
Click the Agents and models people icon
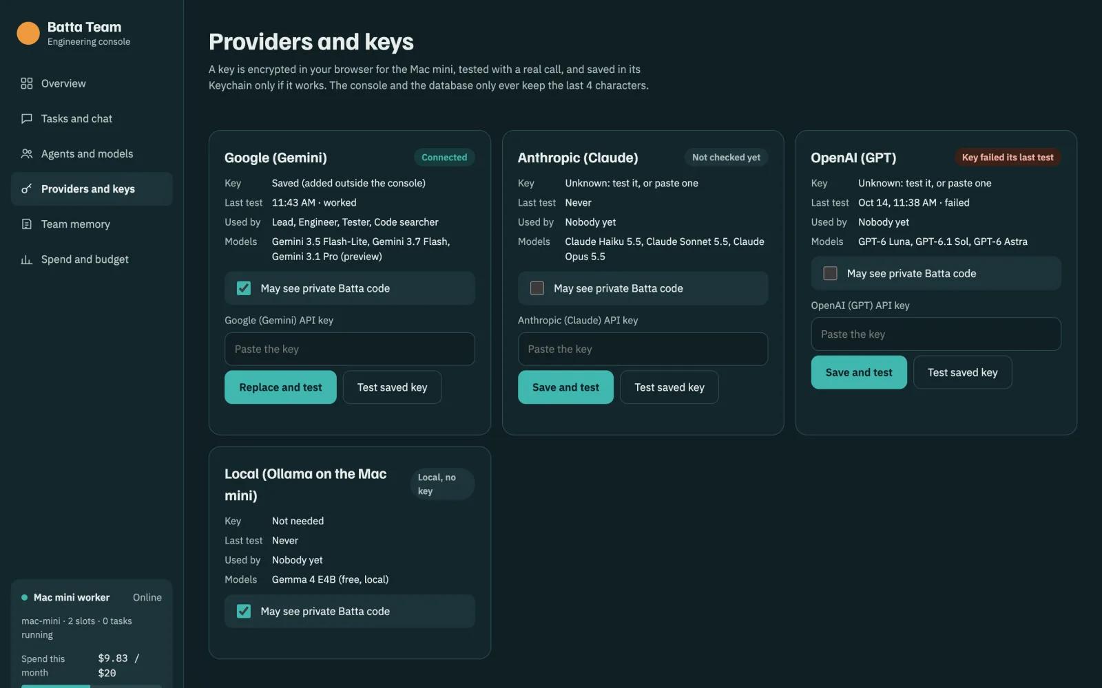tap(27, 153)
